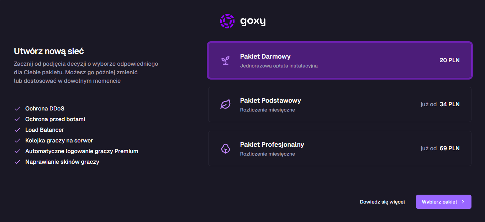Click the Utwórz nową sieć heading

[49, 51]
